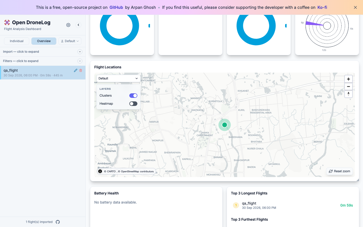
Task: Zoom out on the Flight Locations map
Action: pyautogui.click(x=348, y=87)
